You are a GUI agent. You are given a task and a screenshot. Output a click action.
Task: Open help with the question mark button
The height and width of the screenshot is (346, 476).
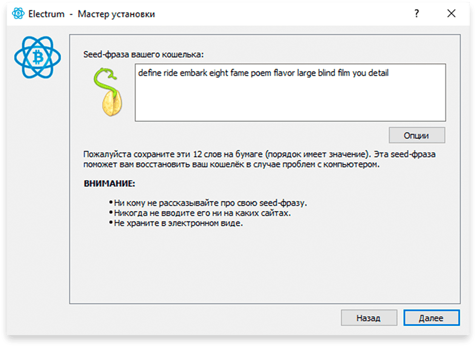point(417,13)
